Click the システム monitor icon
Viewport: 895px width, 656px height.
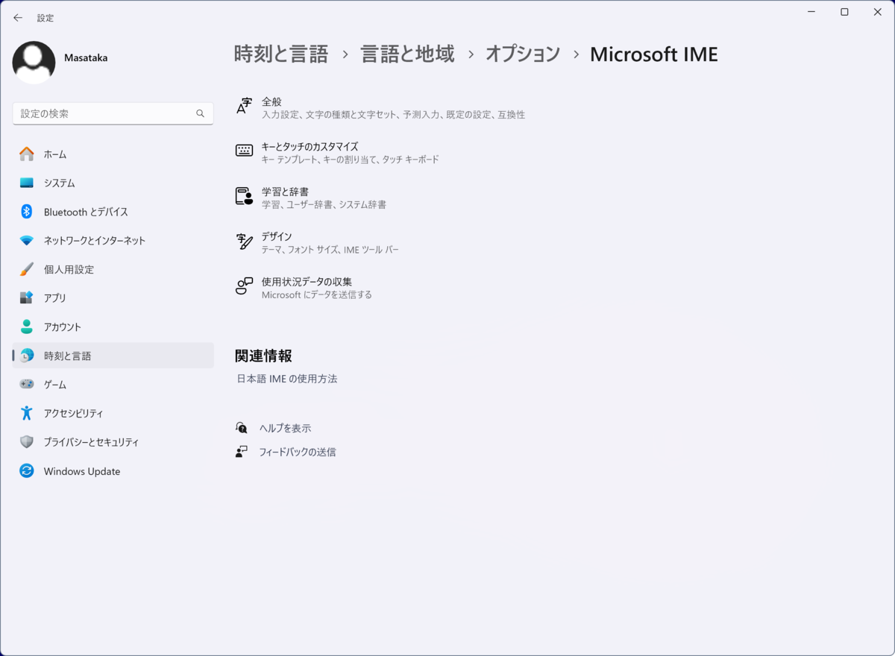click(27, 183)
